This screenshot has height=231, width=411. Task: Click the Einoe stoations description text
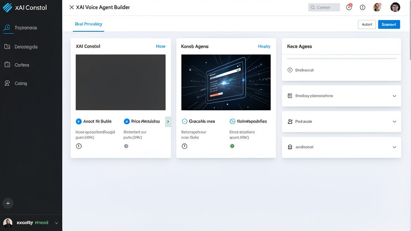pos(242,135)
